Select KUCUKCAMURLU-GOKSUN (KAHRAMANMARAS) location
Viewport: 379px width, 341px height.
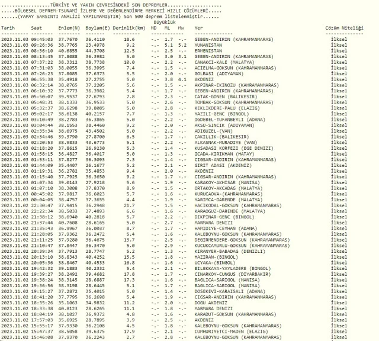[242, 246]
